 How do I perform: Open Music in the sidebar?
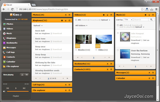click(x=9, y=33)
